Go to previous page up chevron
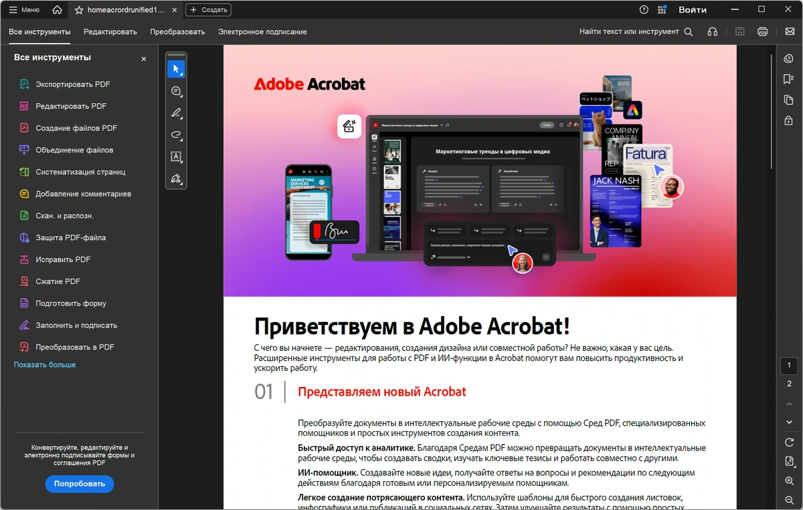This screenshot has width=803, height=510. pos(789,403)
